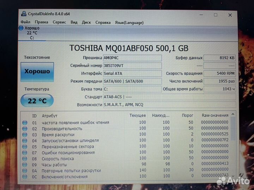Click the Стандарт field ATA8-ACS
The height and width of the screenshot is (190, 254).
(169, 97)
